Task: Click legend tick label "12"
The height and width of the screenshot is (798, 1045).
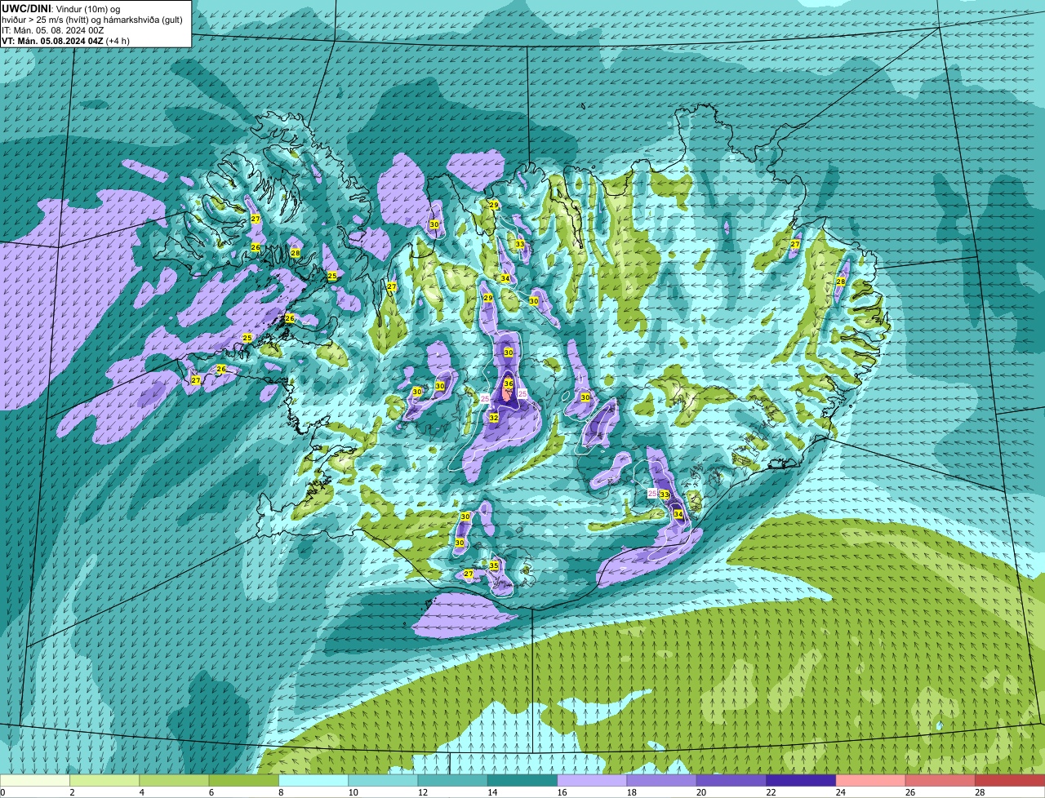Action: [x=423, y=792]
